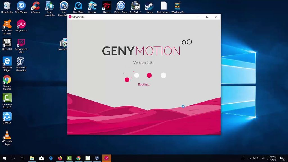
Task: Click the volume icon in system tray
Action: 254,158
